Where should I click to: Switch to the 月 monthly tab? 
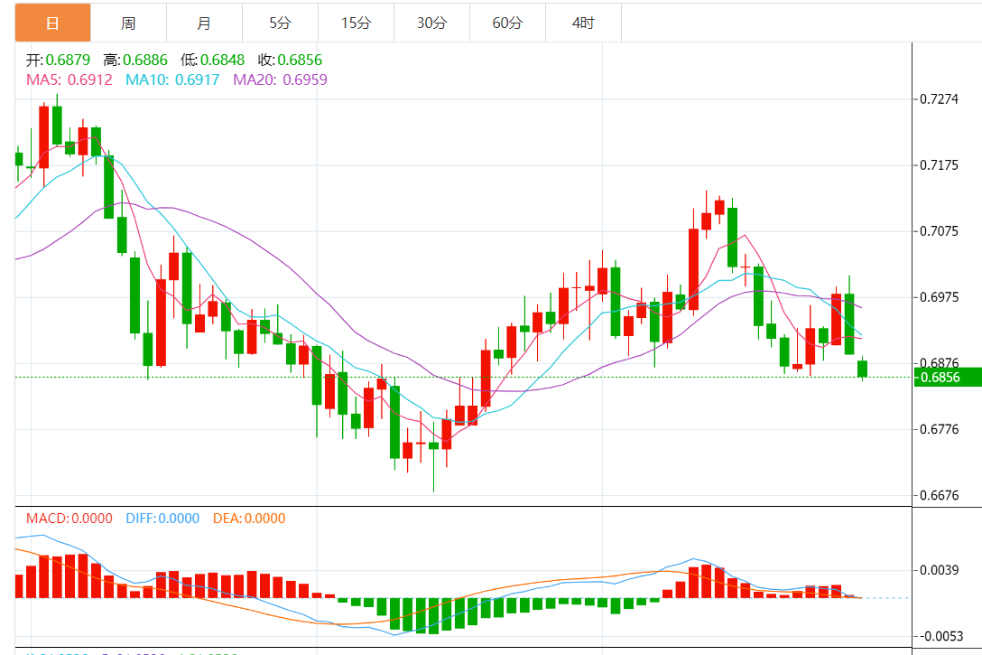pyautogui.click(x=204, y=23)
